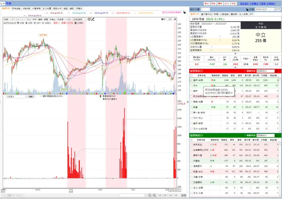282x199 pixels.
Task: Open 關鍵券商 dropdown in green 賣超 header
Action: [266, 135]
